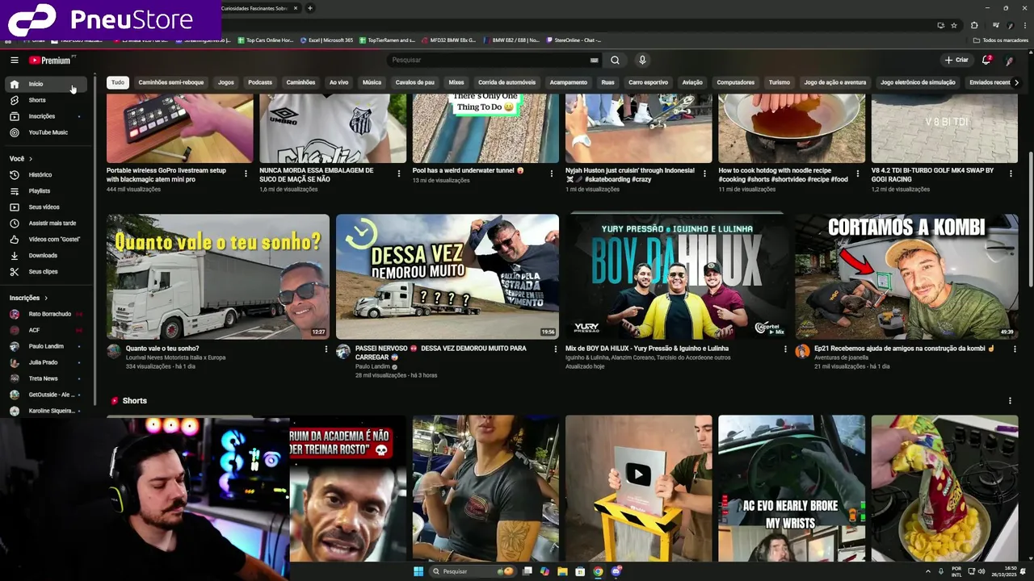
Task: Open Windows Start menu
Action: coord(418,571)
